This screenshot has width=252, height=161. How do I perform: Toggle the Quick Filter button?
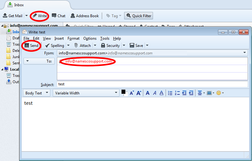tap(139, 16)
